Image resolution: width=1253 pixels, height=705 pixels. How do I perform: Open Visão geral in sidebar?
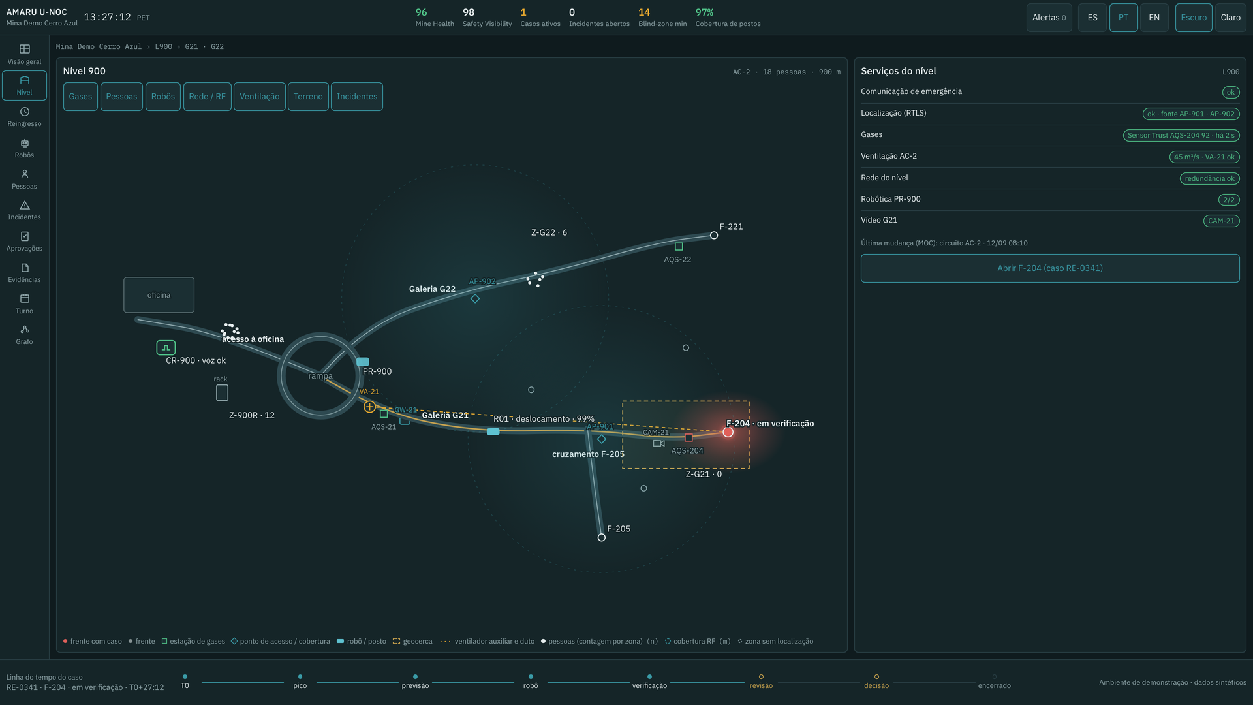pos(24,54)
